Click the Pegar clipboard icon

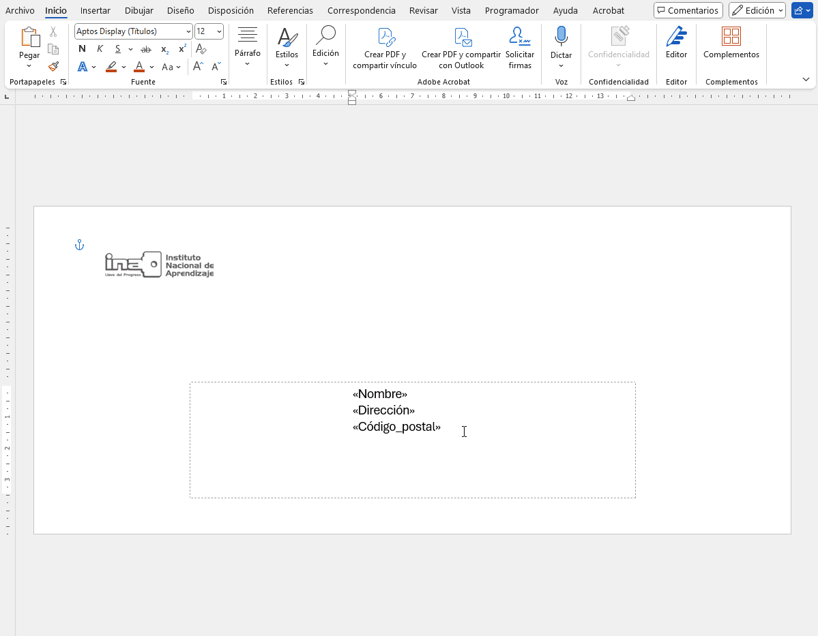[x=29, y=38]
